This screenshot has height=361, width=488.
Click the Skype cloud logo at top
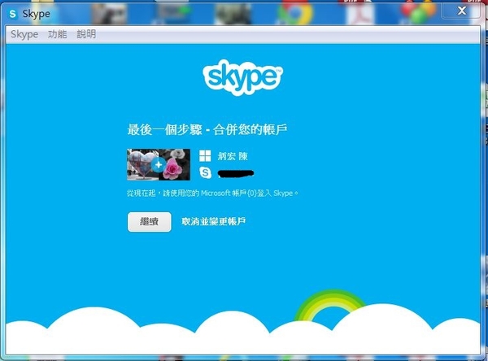[x=242, y=78]
